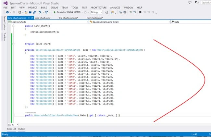211x137 pixels.
Task: Comment out the selected lines
Action: coord(130,12)
